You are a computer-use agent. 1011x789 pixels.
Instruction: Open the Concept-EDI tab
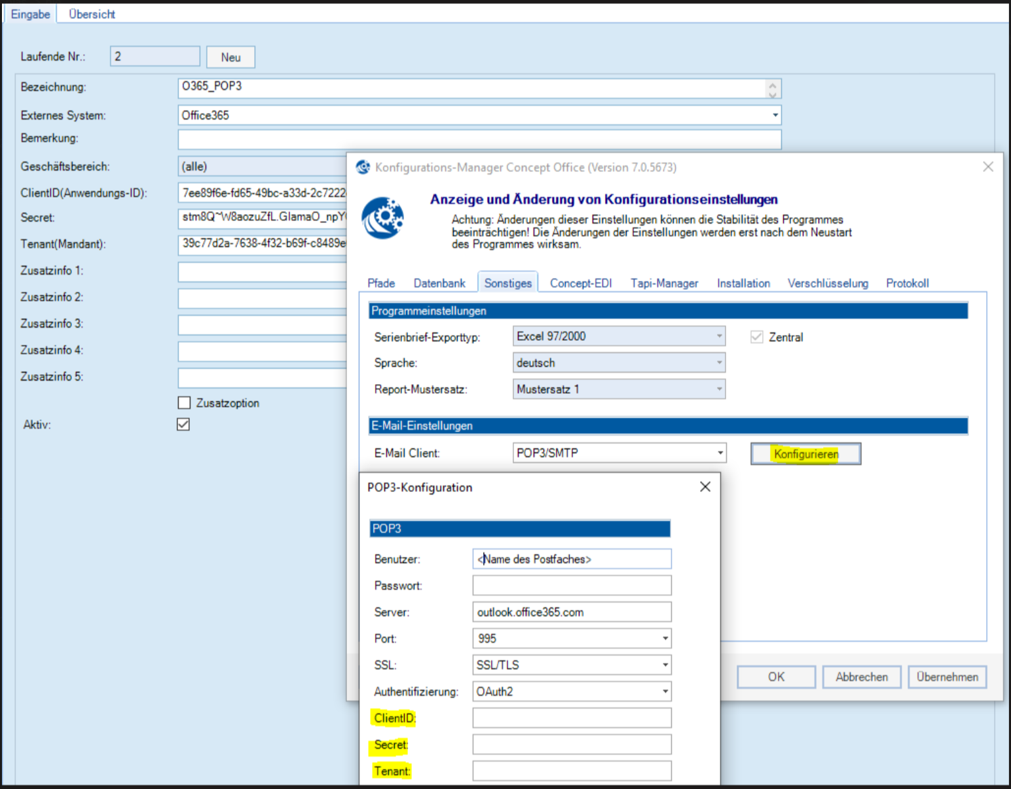580,283
